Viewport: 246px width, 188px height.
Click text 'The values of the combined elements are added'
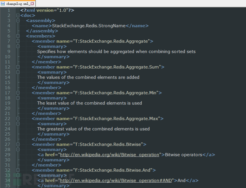tap(88, 77)
